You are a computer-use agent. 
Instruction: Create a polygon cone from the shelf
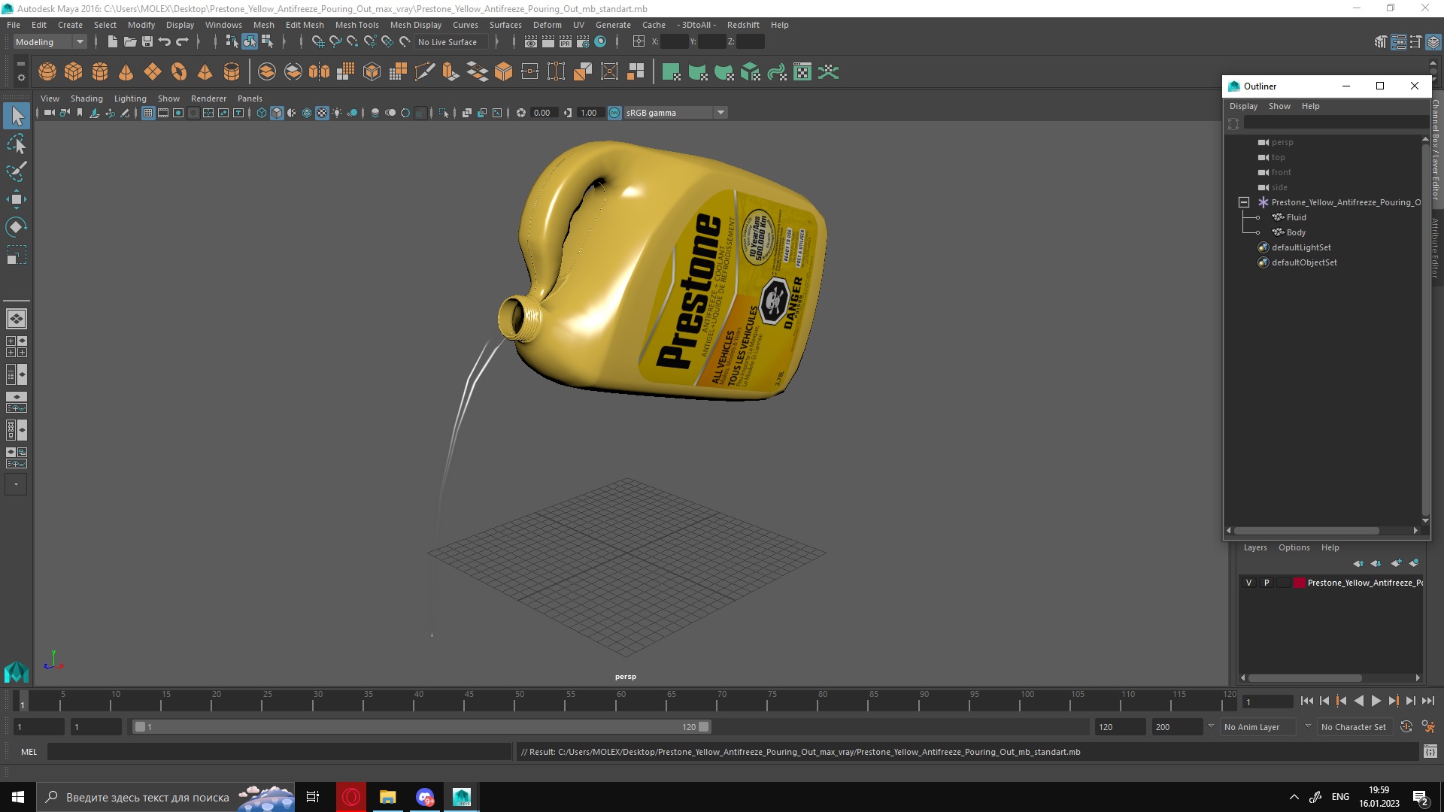pyautogui.click(x=126, y=72)
